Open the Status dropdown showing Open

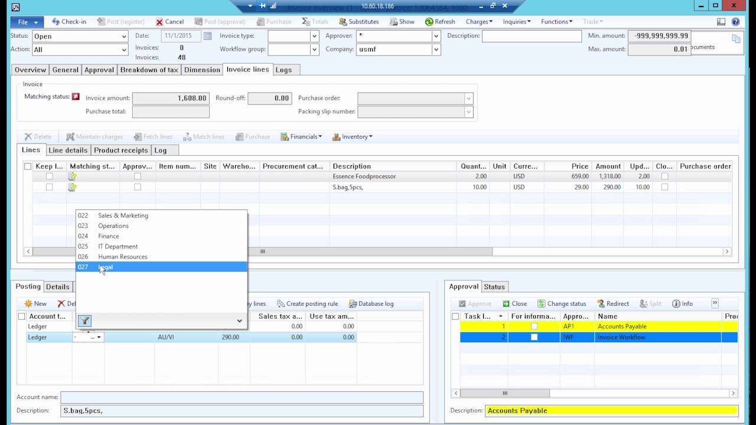pyautogui.click(x=124, y=36)
